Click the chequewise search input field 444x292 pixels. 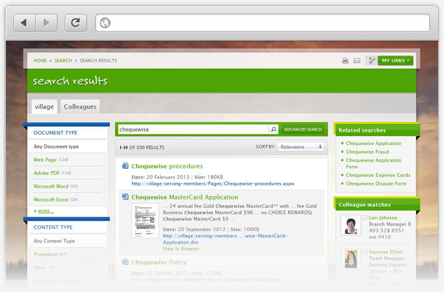(x=193, y=129)
